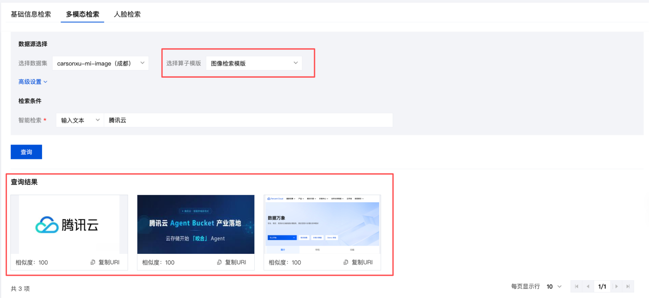
Task: Expand the 高级设置 section
Action: click(x=33, y=82)
